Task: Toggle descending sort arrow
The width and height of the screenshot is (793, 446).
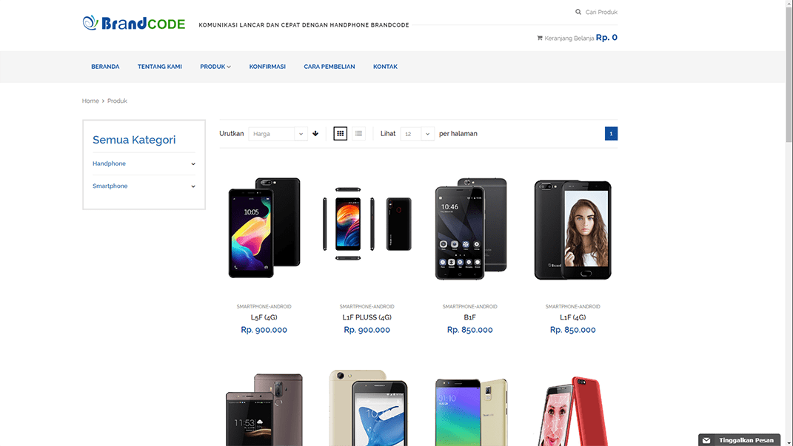Action: 315,134
